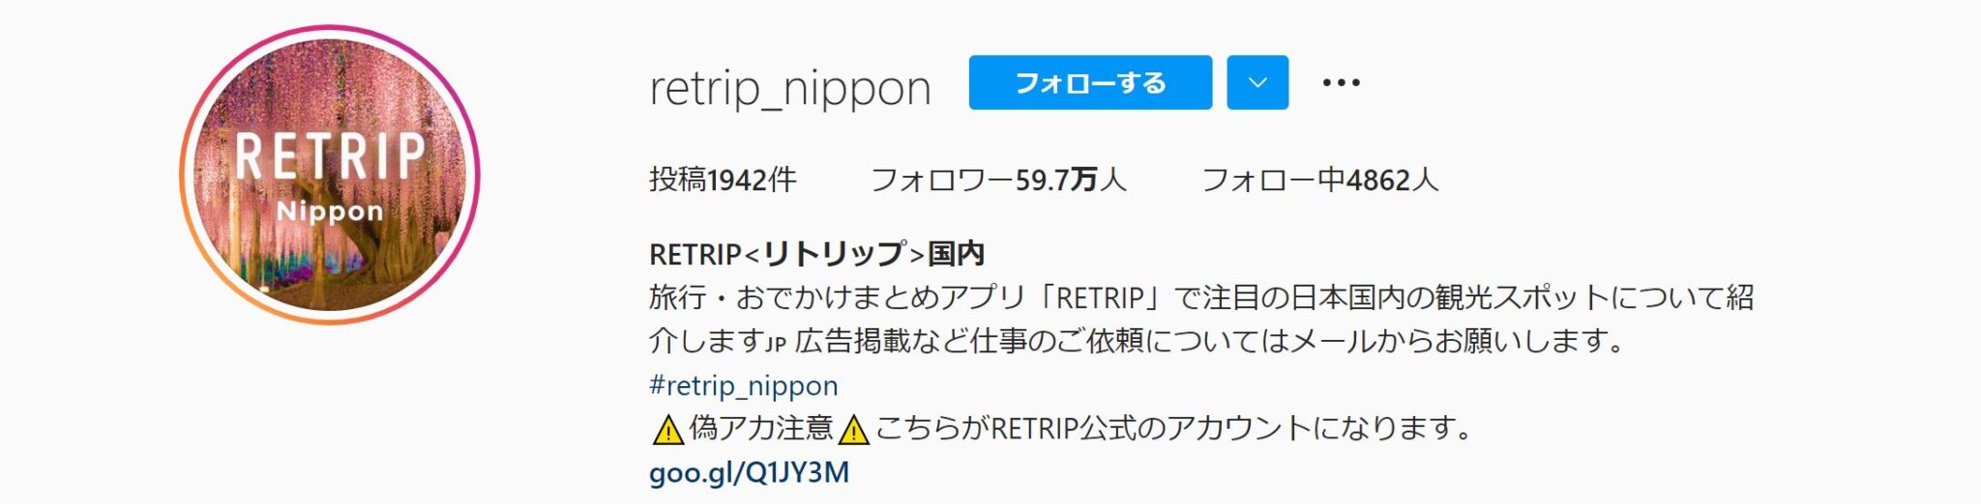Follow the account with フォローする button
The image size is (1981, 504).
coord(1090,82)
